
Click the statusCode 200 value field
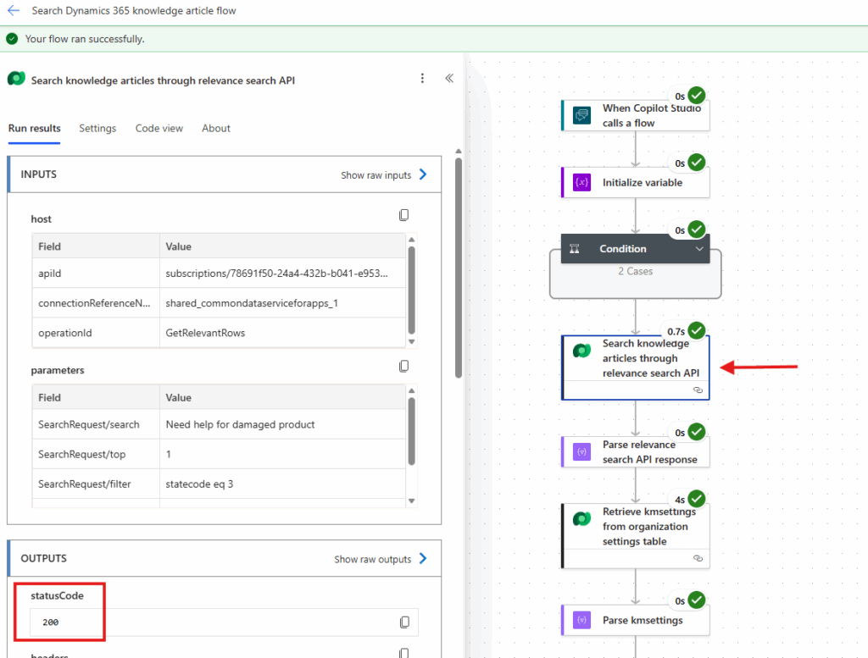212,622
